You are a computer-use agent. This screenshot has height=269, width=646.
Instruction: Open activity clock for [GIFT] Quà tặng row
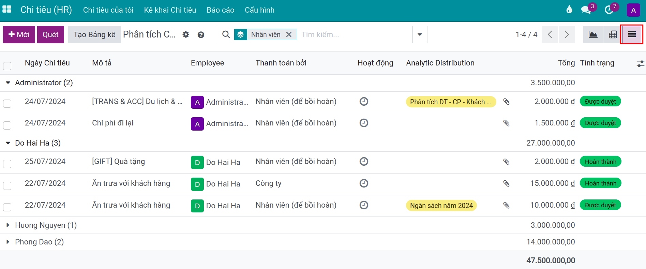364,161
